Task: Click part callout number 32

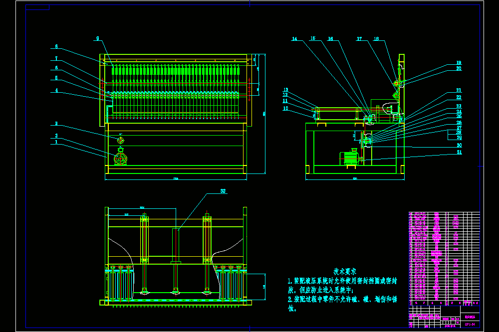Action: [223, 191]
